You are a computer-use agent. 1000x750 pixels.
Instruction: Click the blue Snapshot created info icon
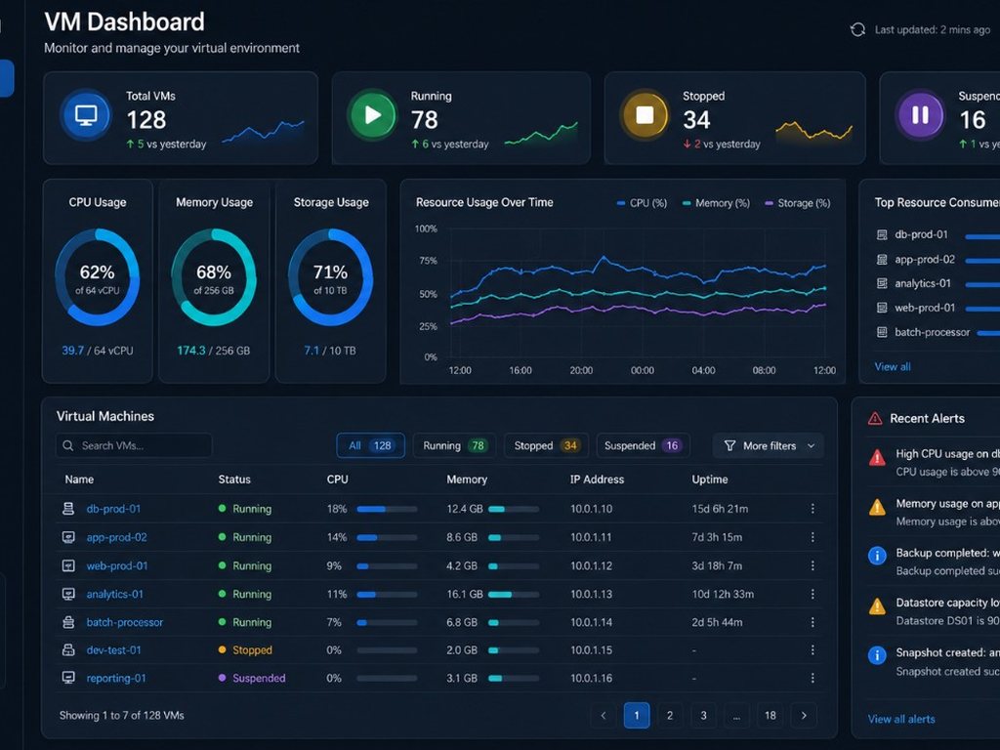[878, 655]
